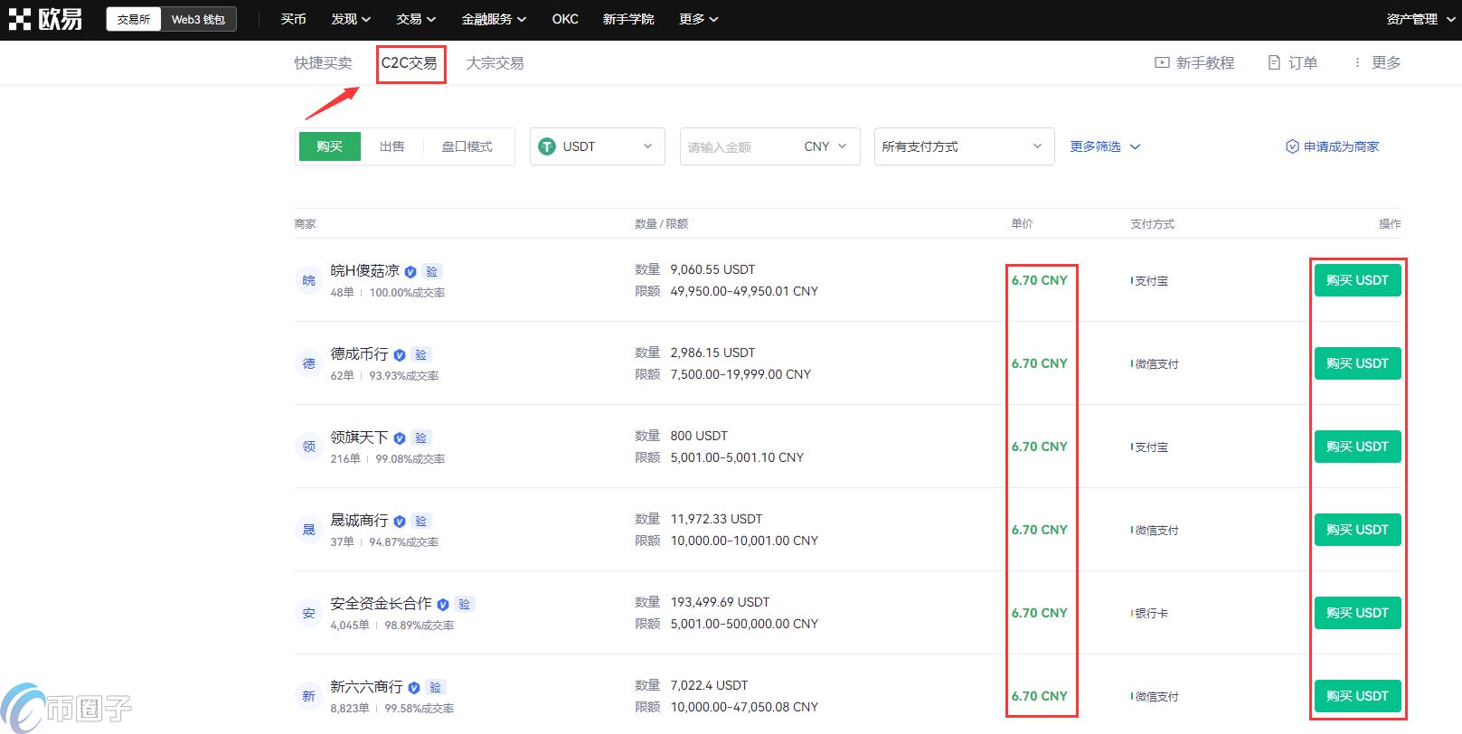Expand the 更多筛选 filter options
The image size is (1462, 734).
1105,146
